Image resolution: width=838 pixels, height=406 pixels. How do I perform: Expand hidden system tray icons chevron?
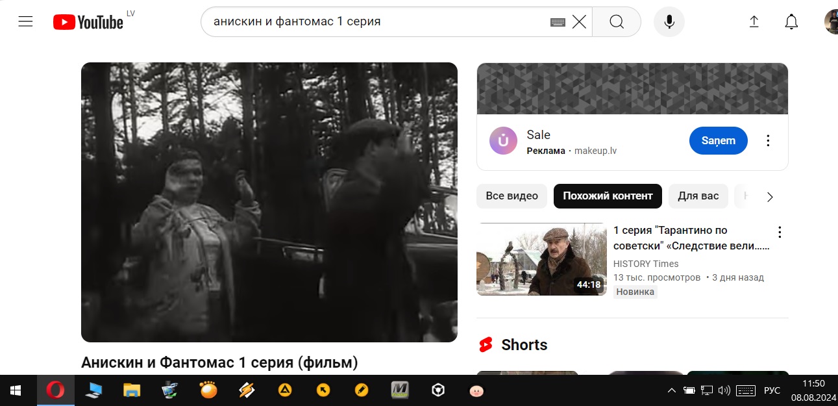672,390
